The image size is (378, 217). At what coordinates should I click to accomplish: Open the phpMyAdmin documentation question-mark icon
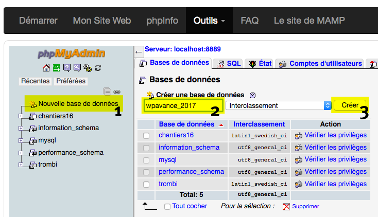click(67, 68)
